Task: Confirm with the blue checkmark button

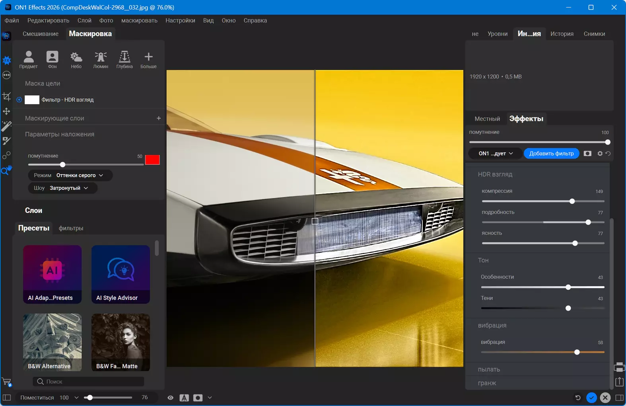Action: click(x=591, y=398)
